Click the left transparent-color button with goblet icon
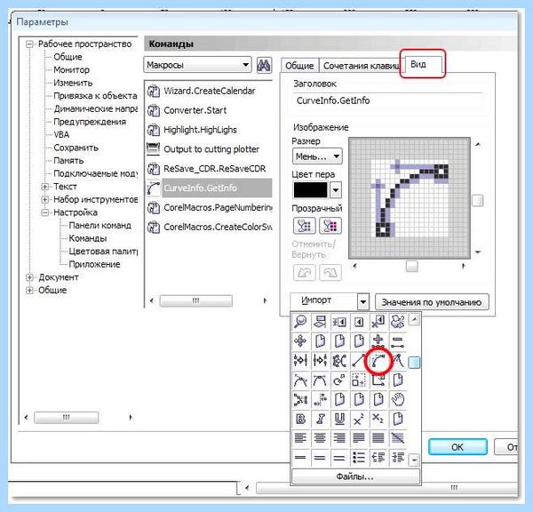 click(x=304, y=226)
